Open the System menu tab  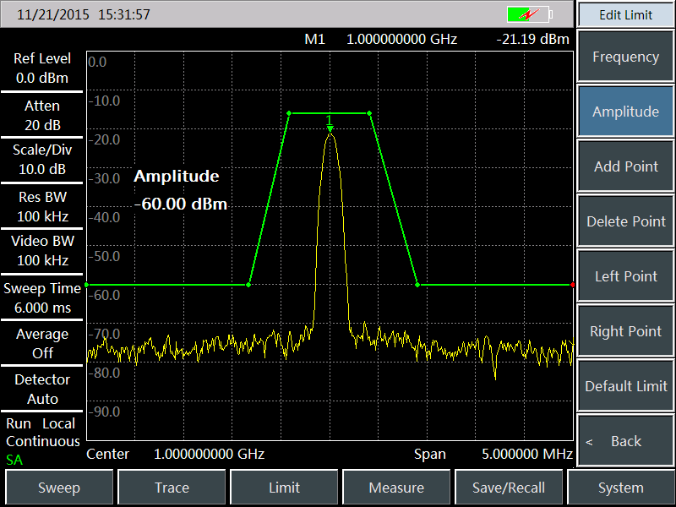(x=621, y=488)
